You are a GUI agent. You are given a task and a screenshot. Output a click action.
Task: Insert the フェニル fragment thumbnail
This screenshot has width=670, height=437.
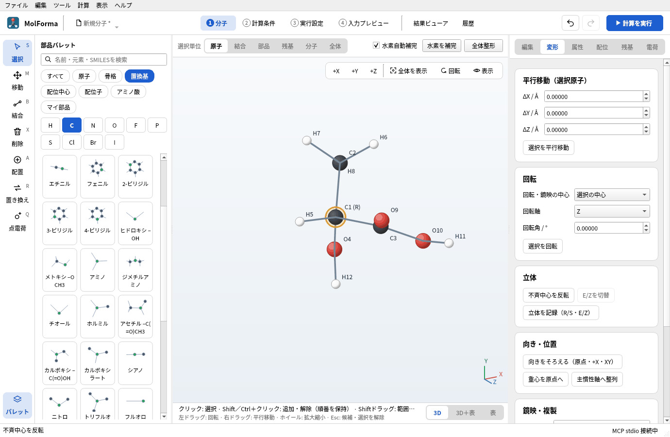(x=98, y=176)
